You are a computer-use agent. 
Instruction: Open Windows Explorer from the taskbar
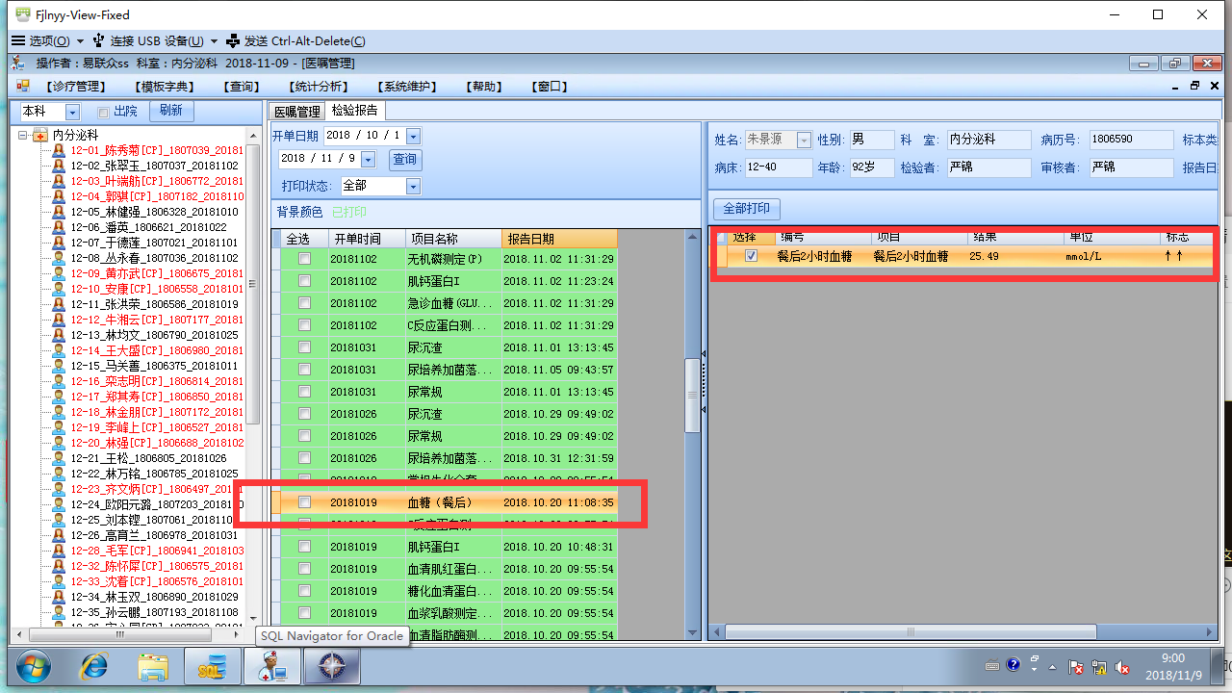coord(153,666)
